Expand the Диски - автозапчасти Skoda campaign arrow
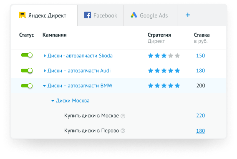Screen dimensions: 237x159 pos(45,56)
